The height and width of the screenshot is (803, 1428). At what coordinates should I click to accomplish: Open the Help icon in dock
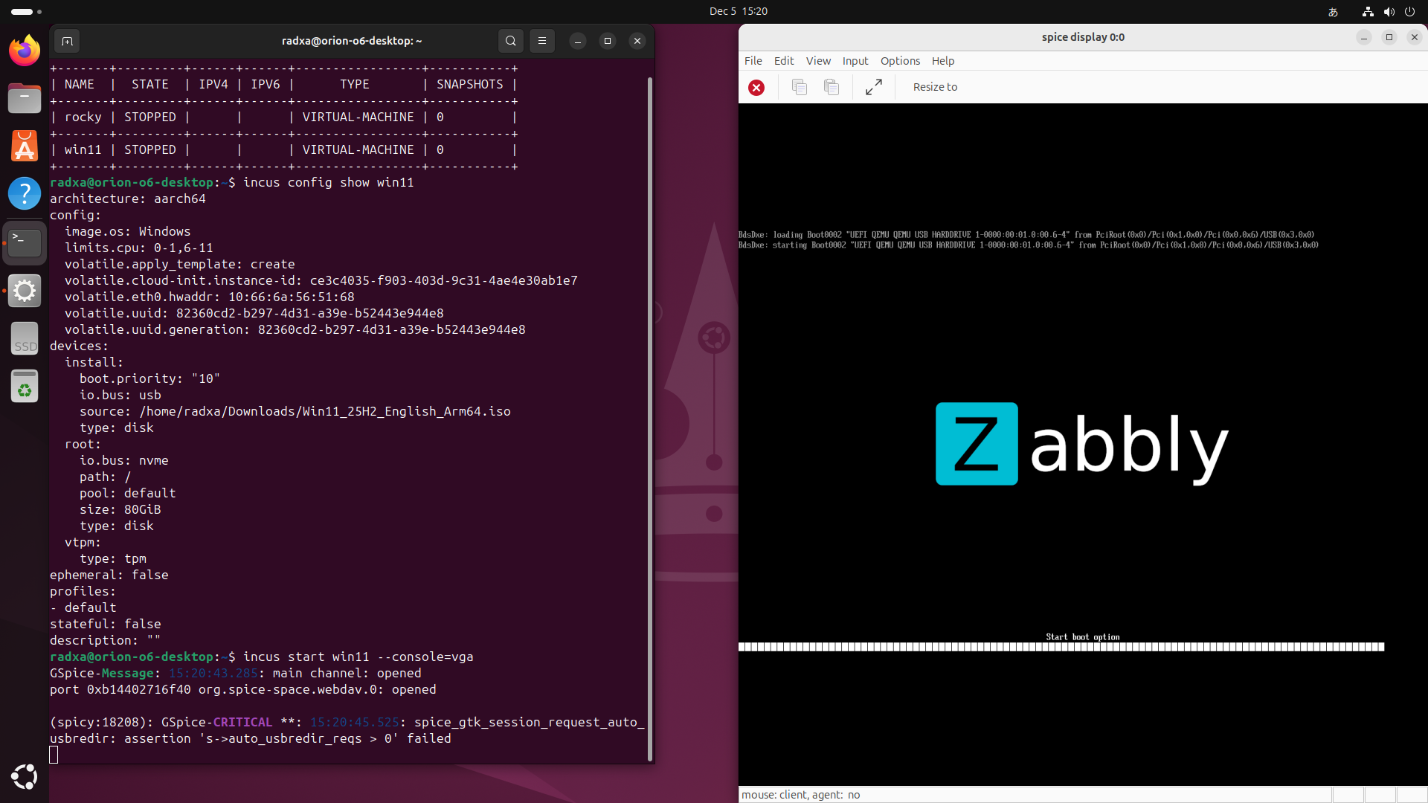coord(25,193)
